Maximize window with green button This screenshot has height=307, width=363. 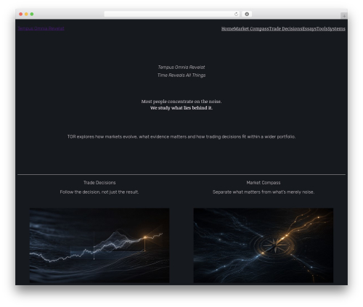point(32,14)
